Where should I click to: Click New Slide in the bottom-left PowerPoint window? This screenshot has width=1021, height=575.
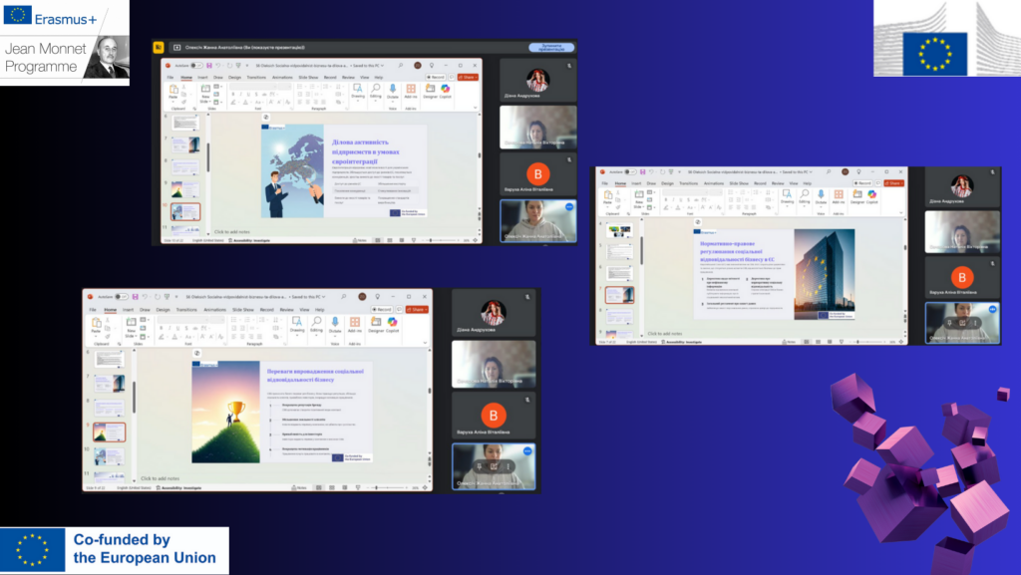(131, 327)
